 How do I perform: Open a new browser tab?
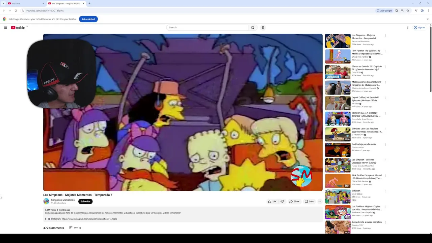coord(89,3)
